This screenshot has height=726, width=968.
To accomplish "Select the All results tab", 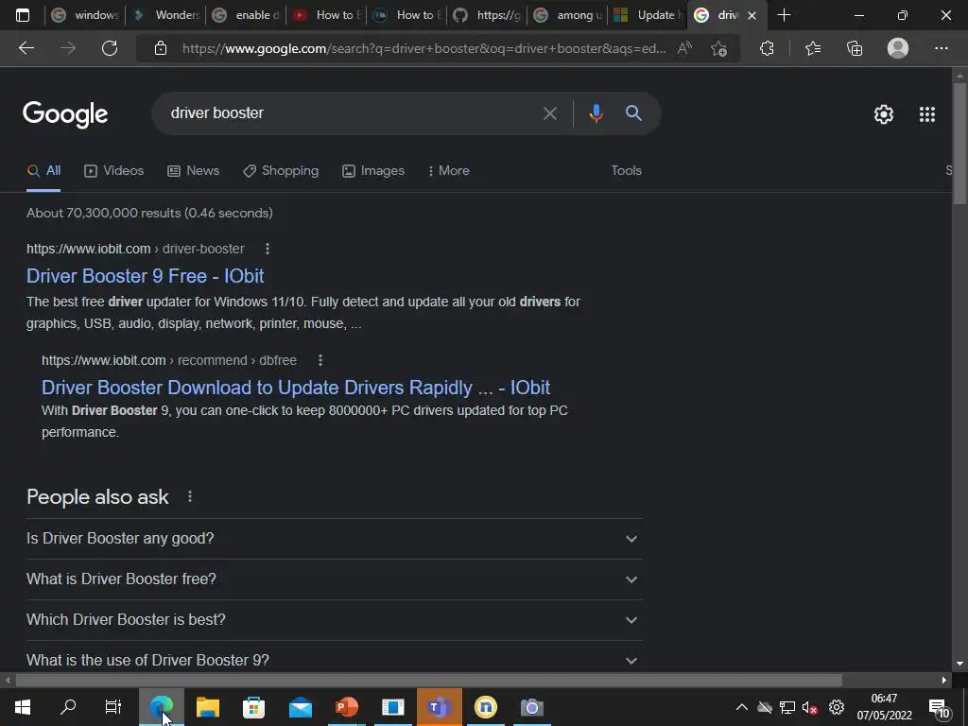I will (x=43, y=171).
